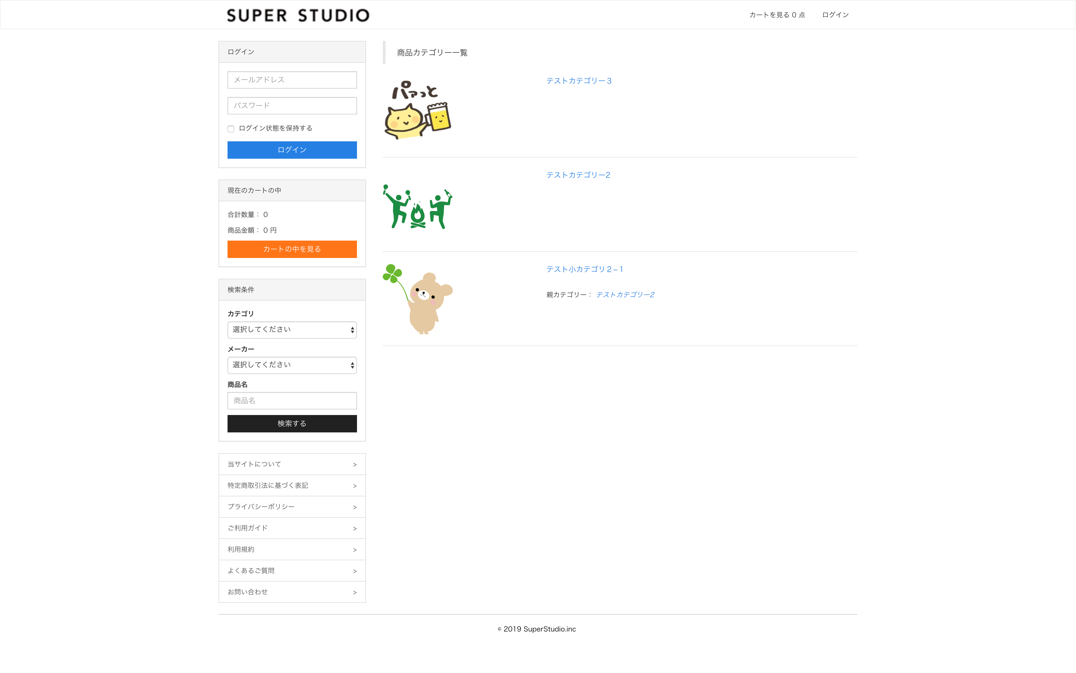This screenshot has height=673, width=1076.
Task: Expand the カテゴリ dropdown
Action: [x=292, y=330]
